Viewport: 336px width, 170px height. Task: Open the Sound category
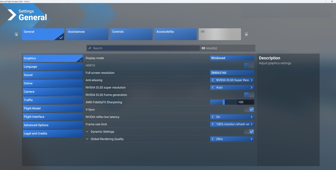tap(53, 75)
